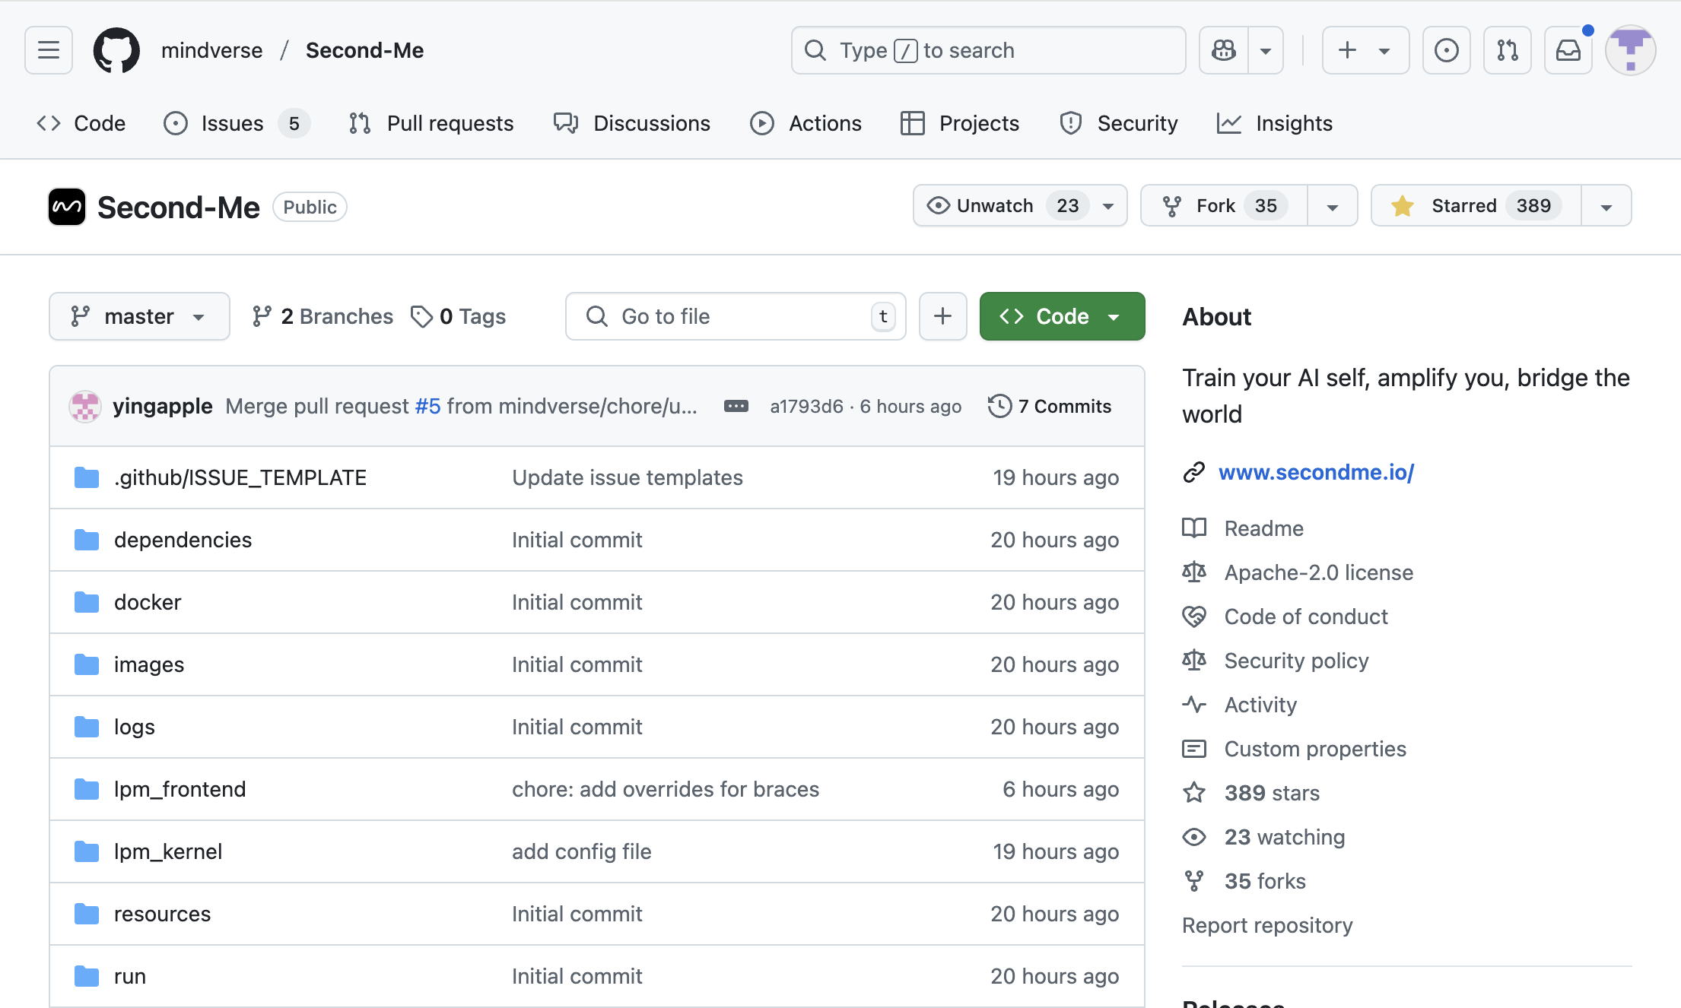Image resolution: width=1681 pixels, height=1008 pixels.
Task: Expand the green Code dropdown
Action: [1062, 316]
